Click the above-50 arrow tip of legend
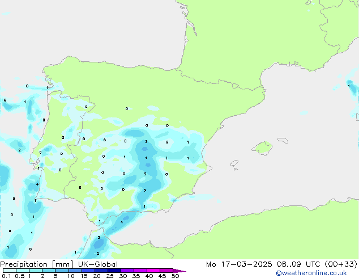This screenshot has width=359, height=278. (179, 271)
